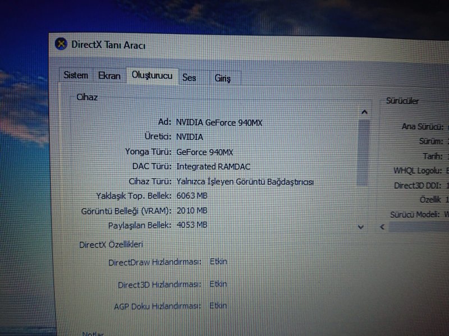Image resolution: width=449 pixels, height=336 pixels.
Task: Click the Sürücüler horizontal scrollbar track
Action: tap(418, 227)
